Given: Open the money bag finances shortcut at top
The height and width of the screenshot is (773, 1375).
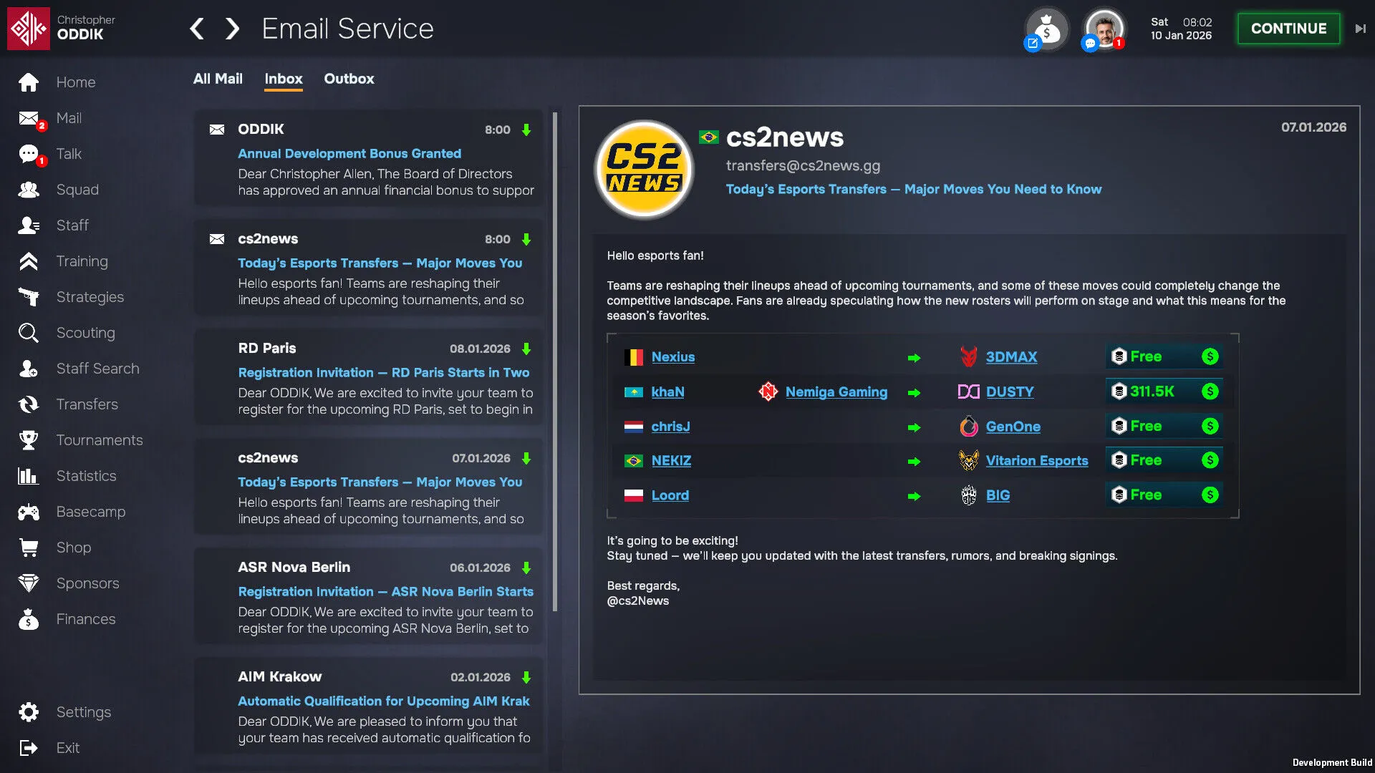Looking at the screenshot, I should point(1047,29).
